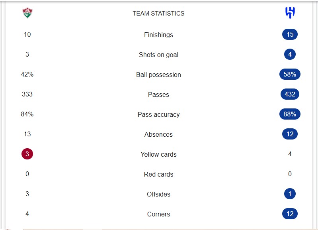This screenshot has width=318, height=230.
Task: Click the Offsides label
Action: tap(158, 194)
